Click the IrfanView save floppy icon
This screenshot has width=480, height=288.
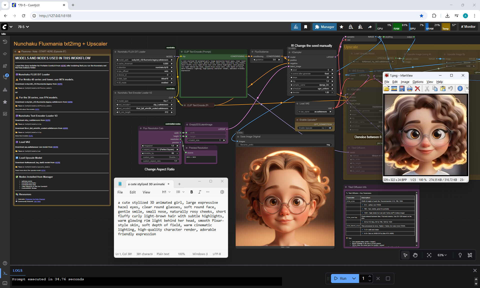(402, 89)
